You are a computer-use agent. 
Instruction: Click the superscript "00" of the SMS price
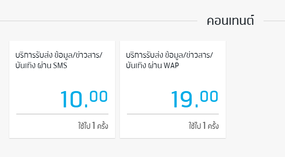[x=99, y=96]
